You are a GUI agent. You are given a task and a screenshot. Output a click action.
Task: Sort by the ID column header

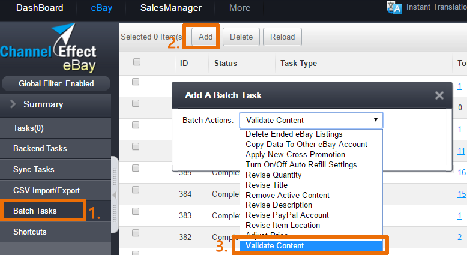tap(184, 64)
